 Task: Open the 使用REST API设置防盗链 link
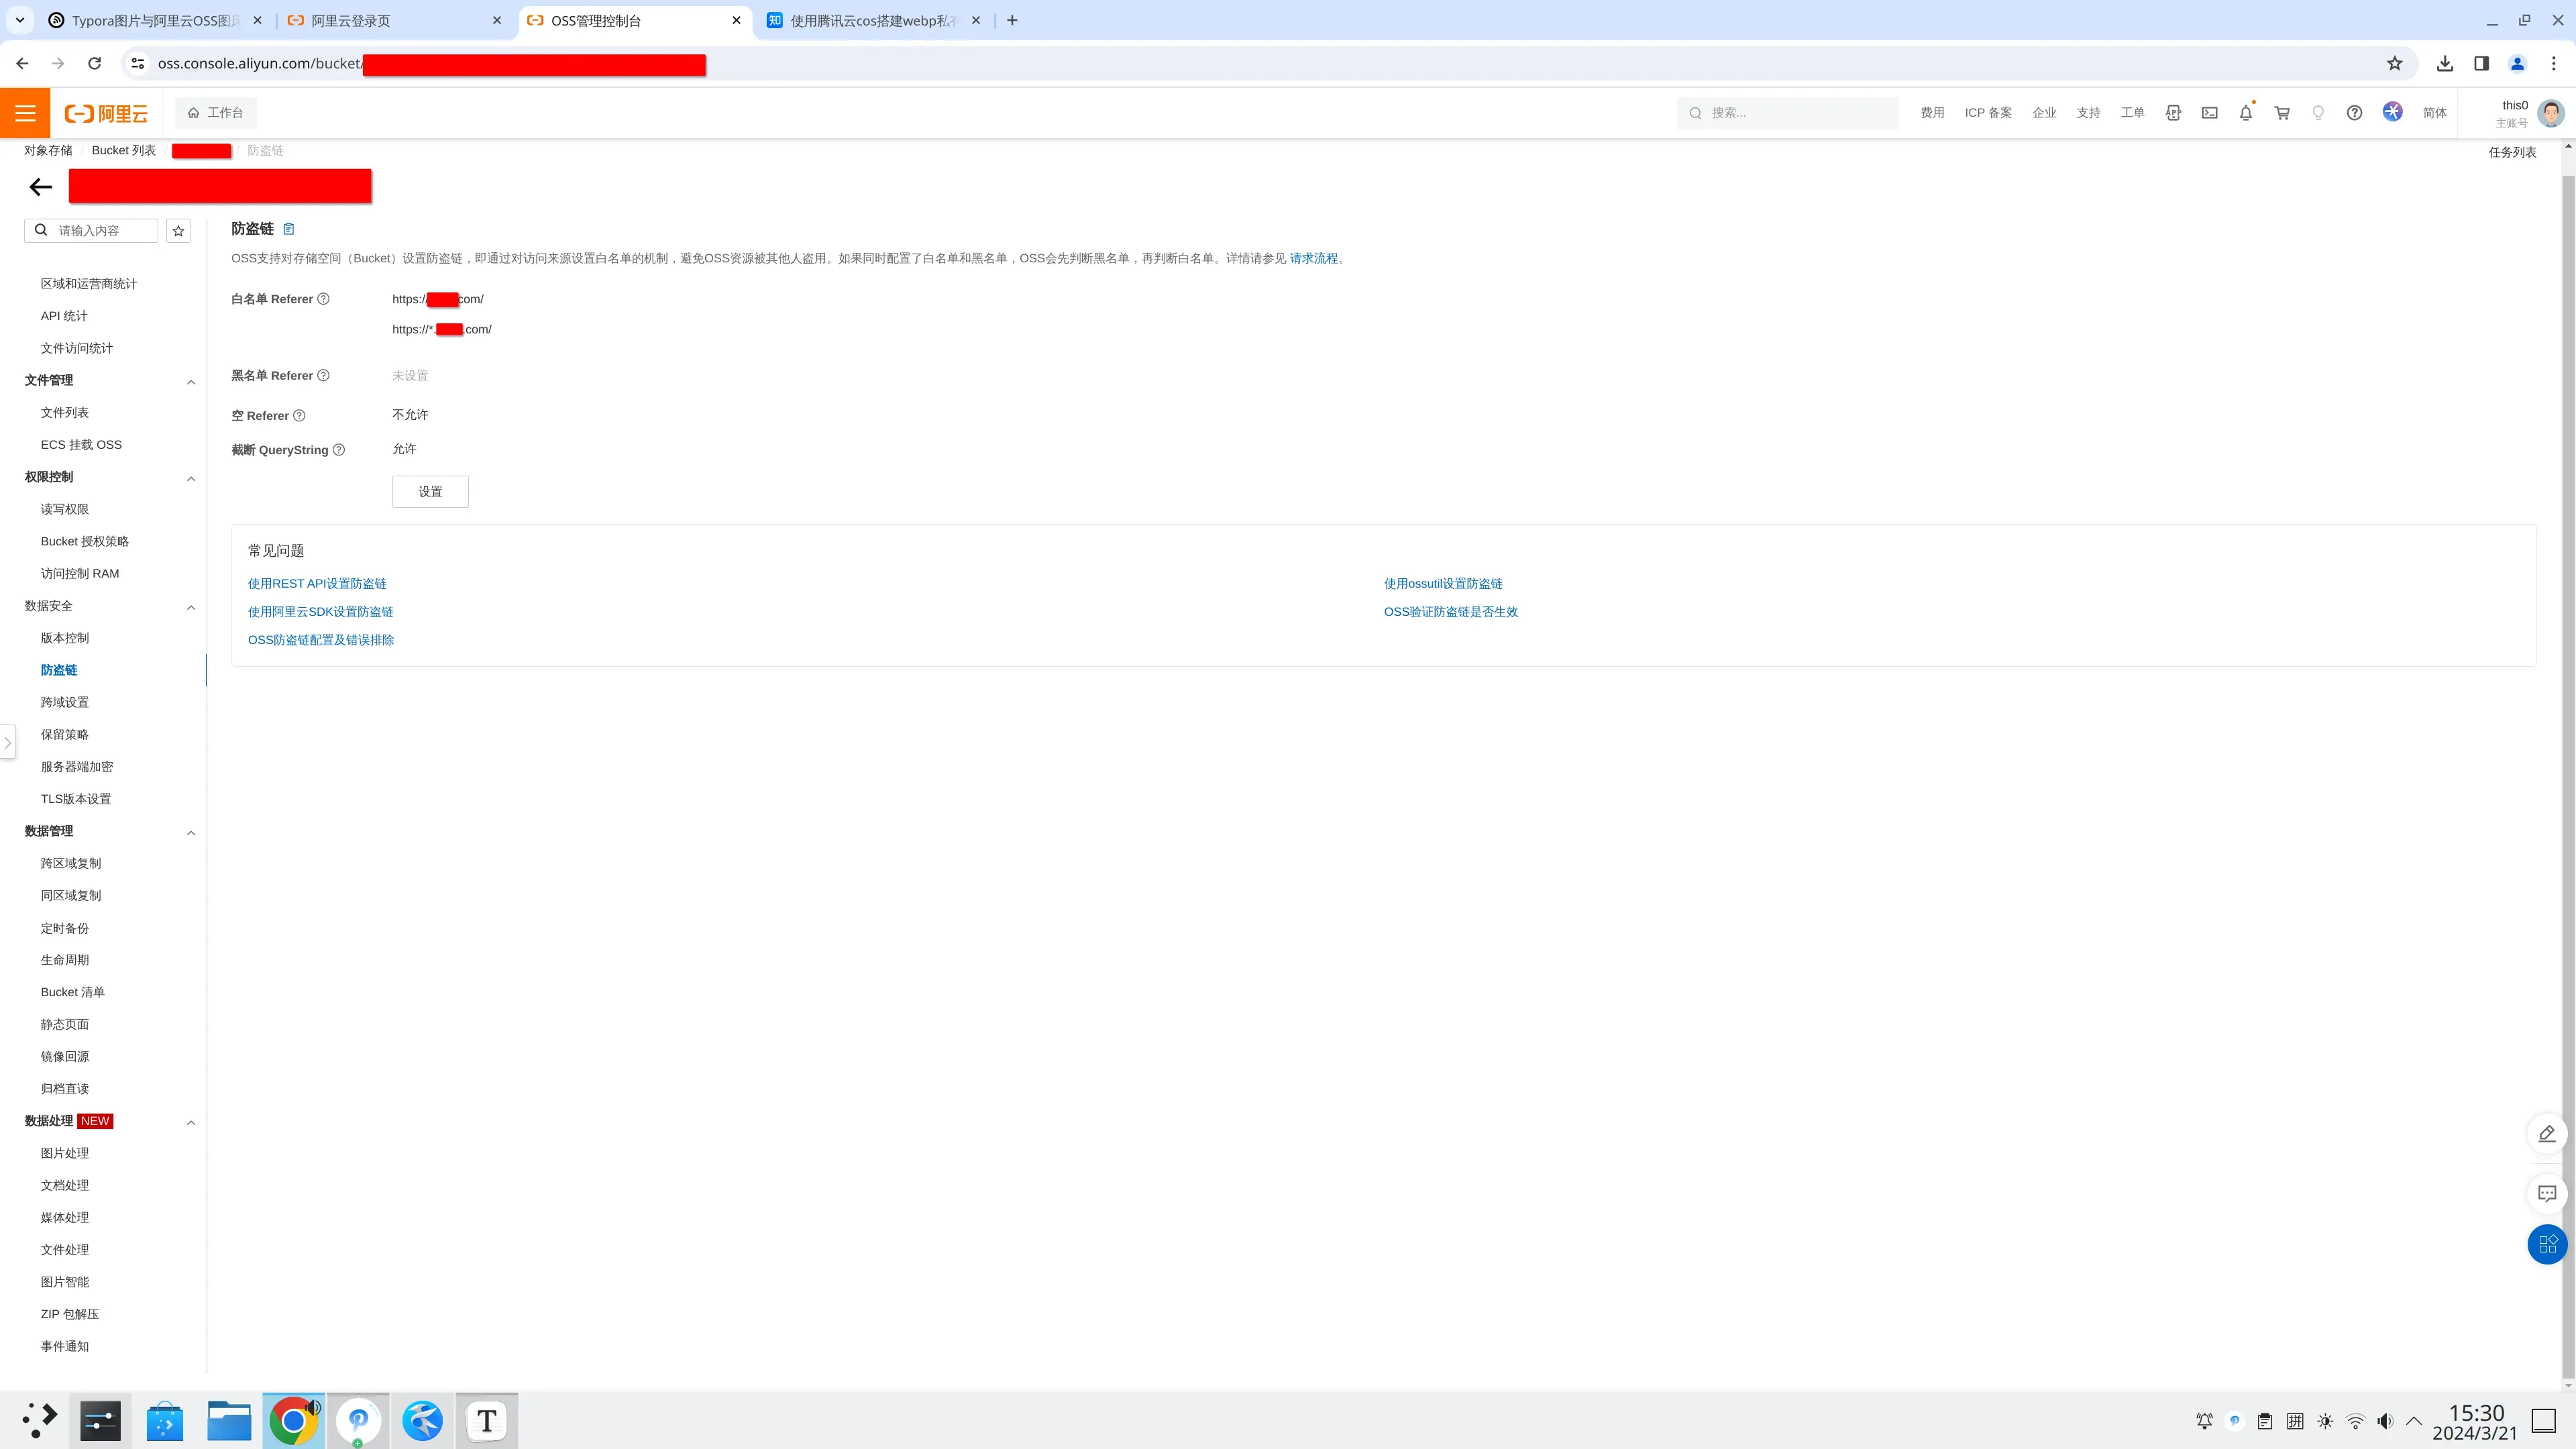tap(317, 583)
